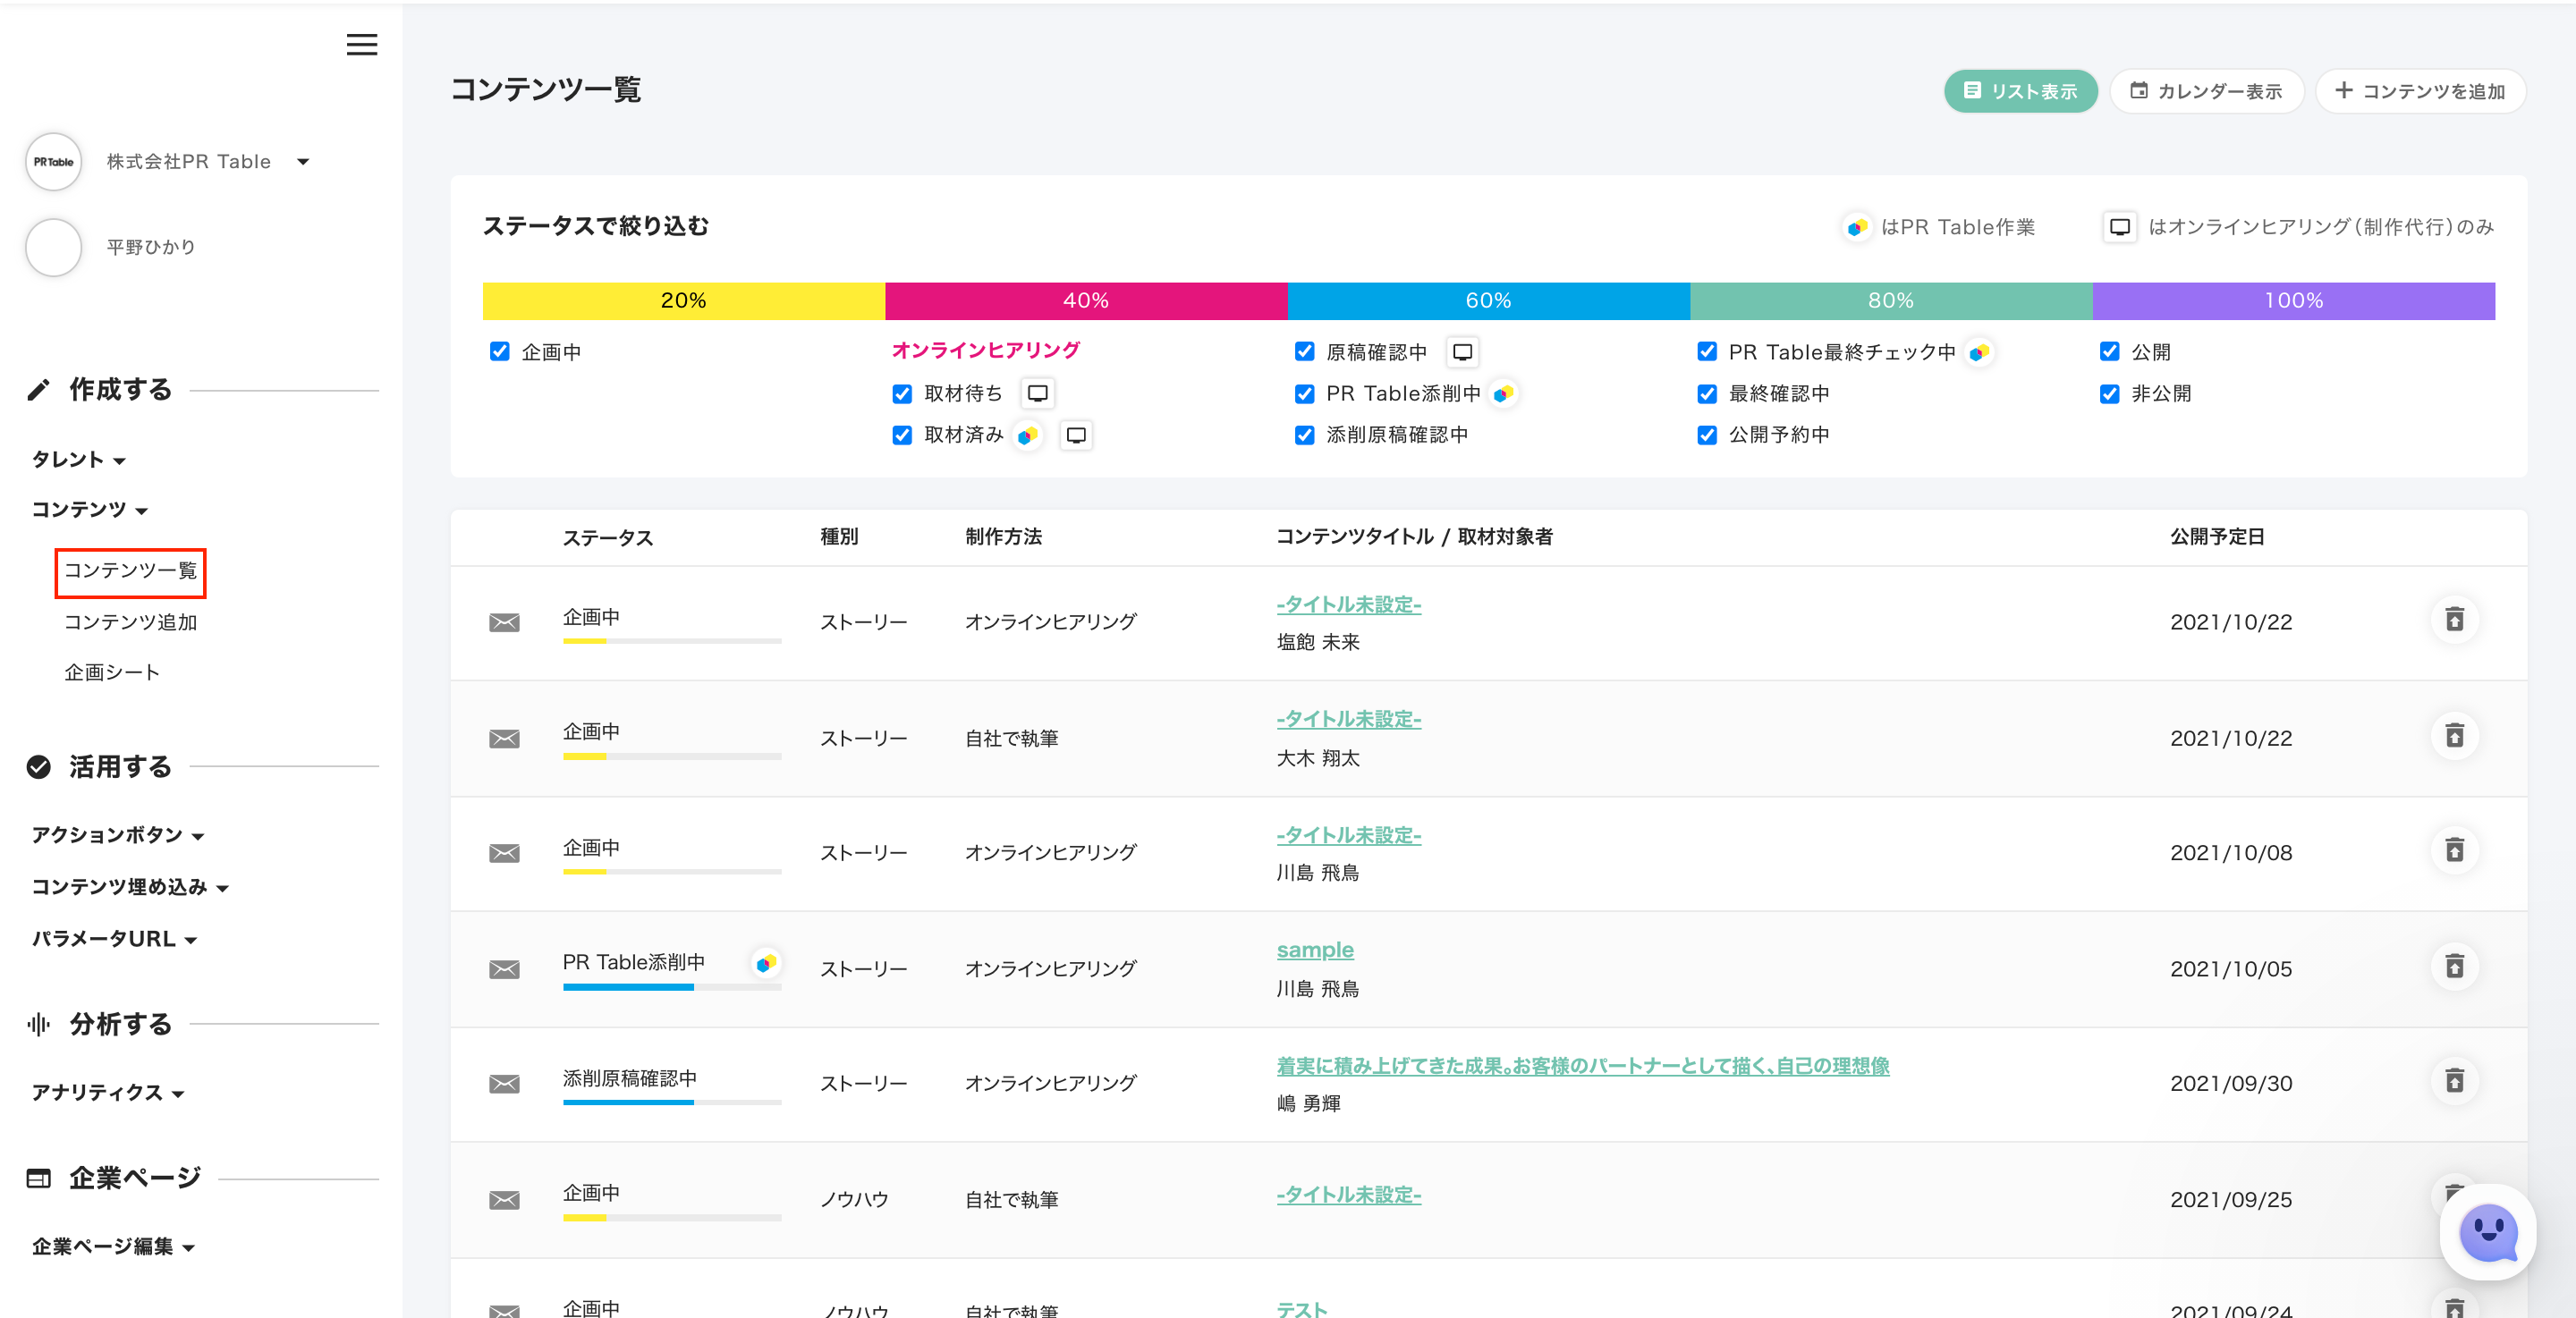Click trash icon in sample row
The height and width of the screenshot is (1318, 2576).
pyautogui.click(x=2454, y=966)
